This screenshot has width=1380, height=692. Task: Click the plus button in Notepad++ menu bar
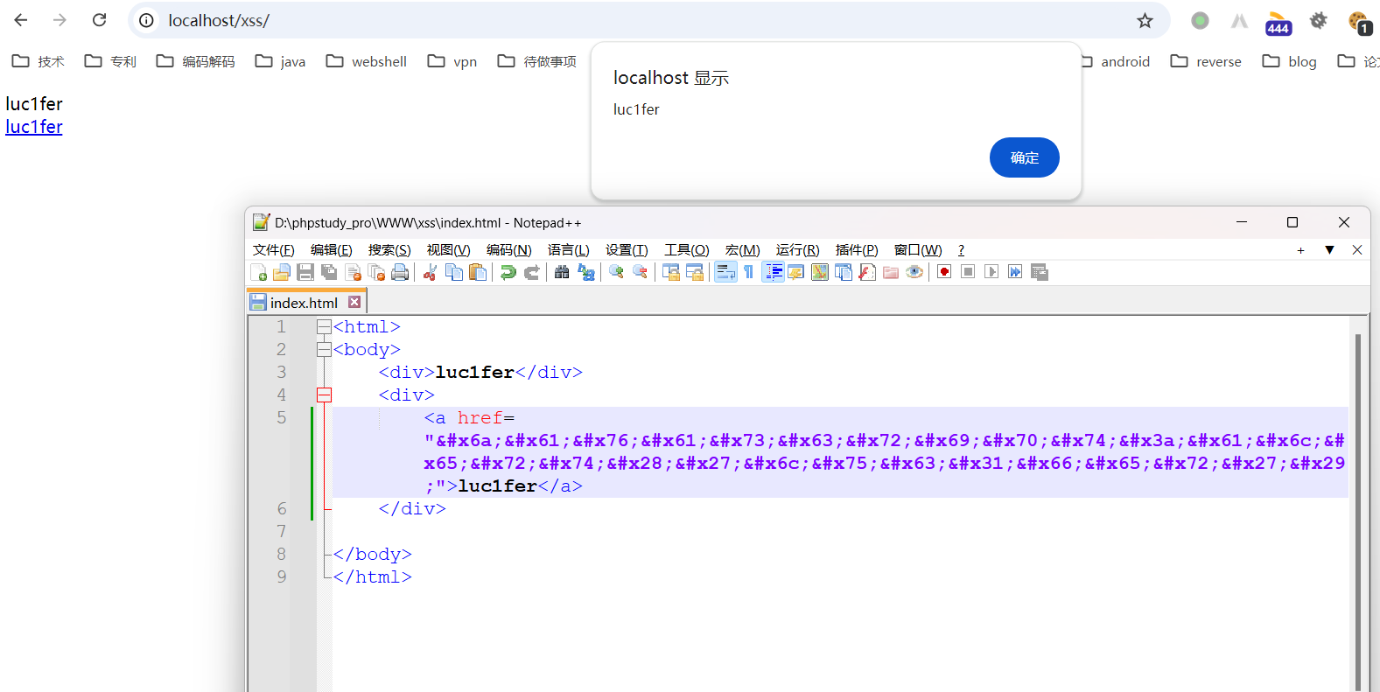tap(1300, 250)
